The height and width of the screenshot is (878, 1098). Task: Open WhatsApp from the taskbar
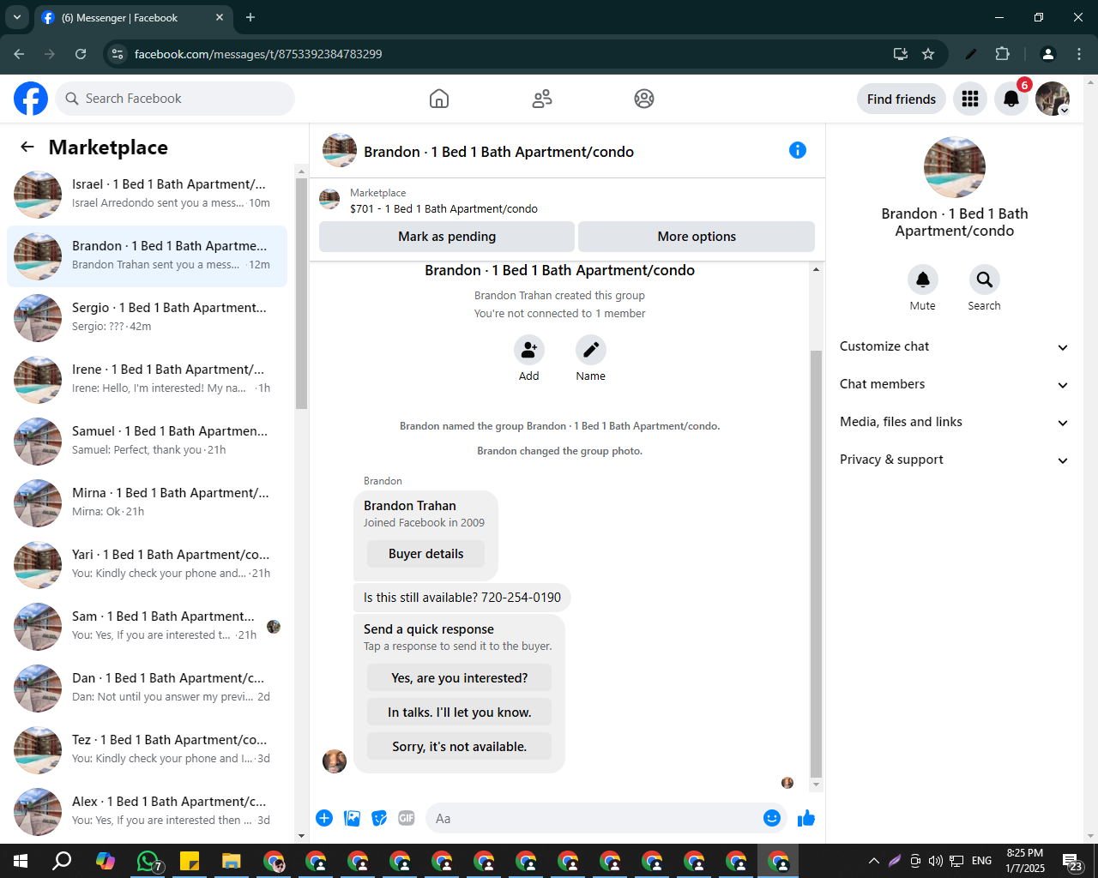pyautogui.click(x=148, y=861)
